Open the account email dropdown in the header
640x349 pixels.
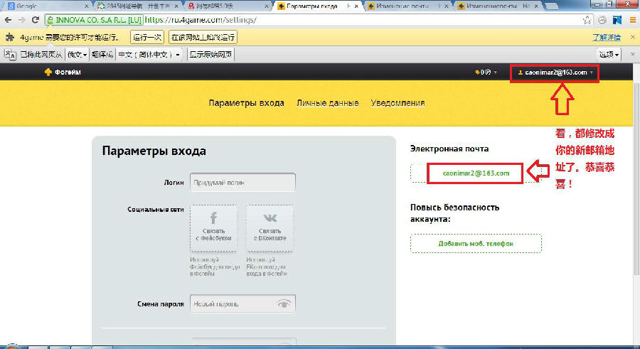pyautogui.click(x=555, y=73)
